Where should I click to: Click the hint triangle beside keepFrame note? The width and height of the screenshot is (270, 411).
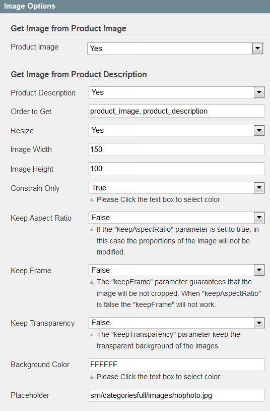[92, 282]
